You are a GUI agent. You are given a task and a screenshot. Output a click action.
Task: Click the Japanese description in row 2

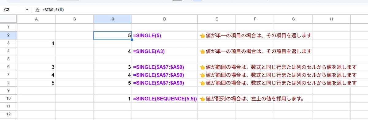click(255, 36)
